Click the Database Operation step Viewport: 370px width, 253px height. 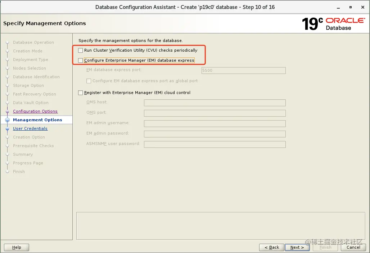[x=33, y=42]
